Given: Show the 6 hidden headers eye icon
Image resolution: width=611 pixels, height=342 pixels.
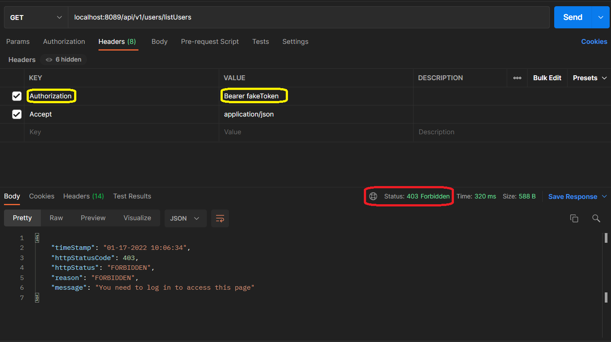Looking at the screenshot, I should click(49, 60).
